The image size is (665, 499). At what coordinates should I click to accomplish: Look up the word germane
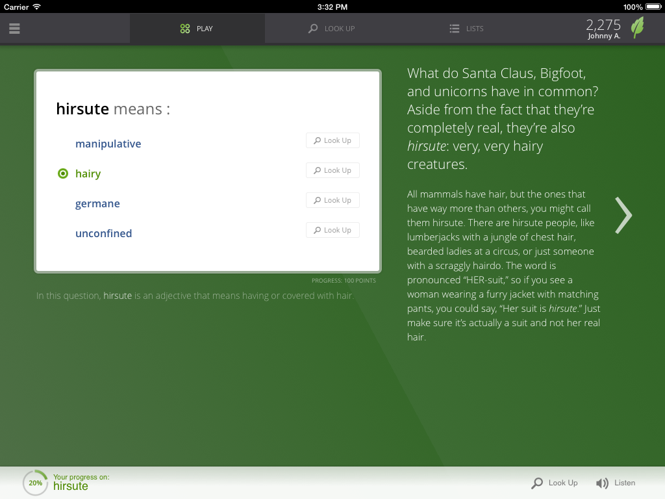(332, 200)
